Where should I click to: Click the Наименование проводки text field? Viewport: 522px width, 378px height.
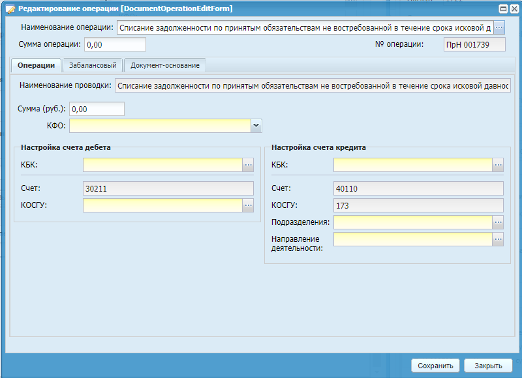click(313, 86)
